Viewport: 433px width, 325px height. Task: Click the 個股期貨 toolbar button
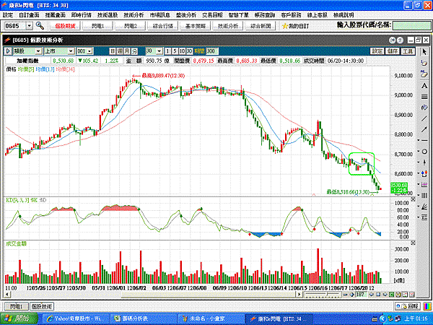[65, 26]
